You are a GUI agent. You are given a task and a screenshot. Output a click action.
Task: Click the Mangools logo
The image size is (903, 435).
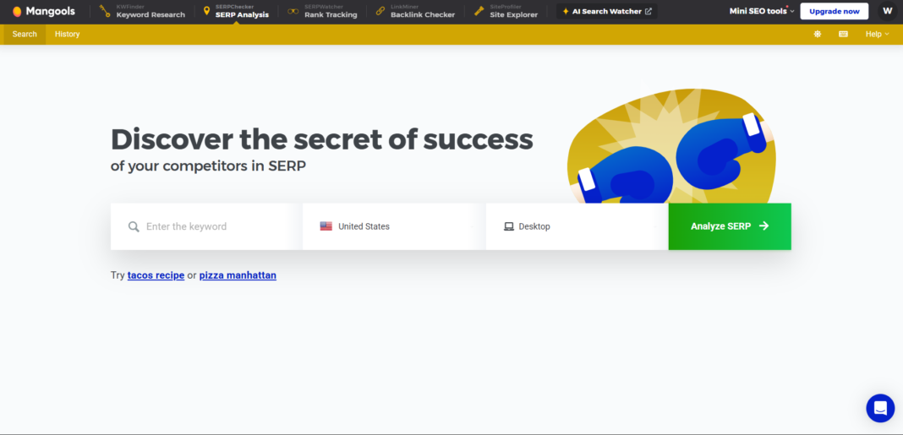[x=44, y=11]
